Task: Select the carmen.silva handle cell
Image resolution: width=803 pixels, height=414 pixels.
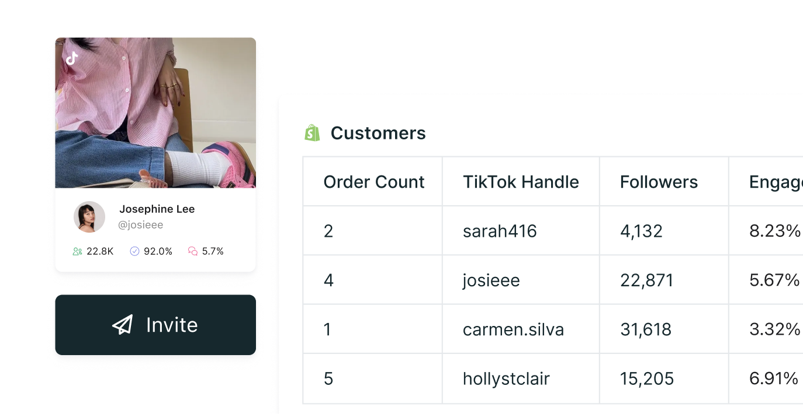Action: (x=513, y=329)
